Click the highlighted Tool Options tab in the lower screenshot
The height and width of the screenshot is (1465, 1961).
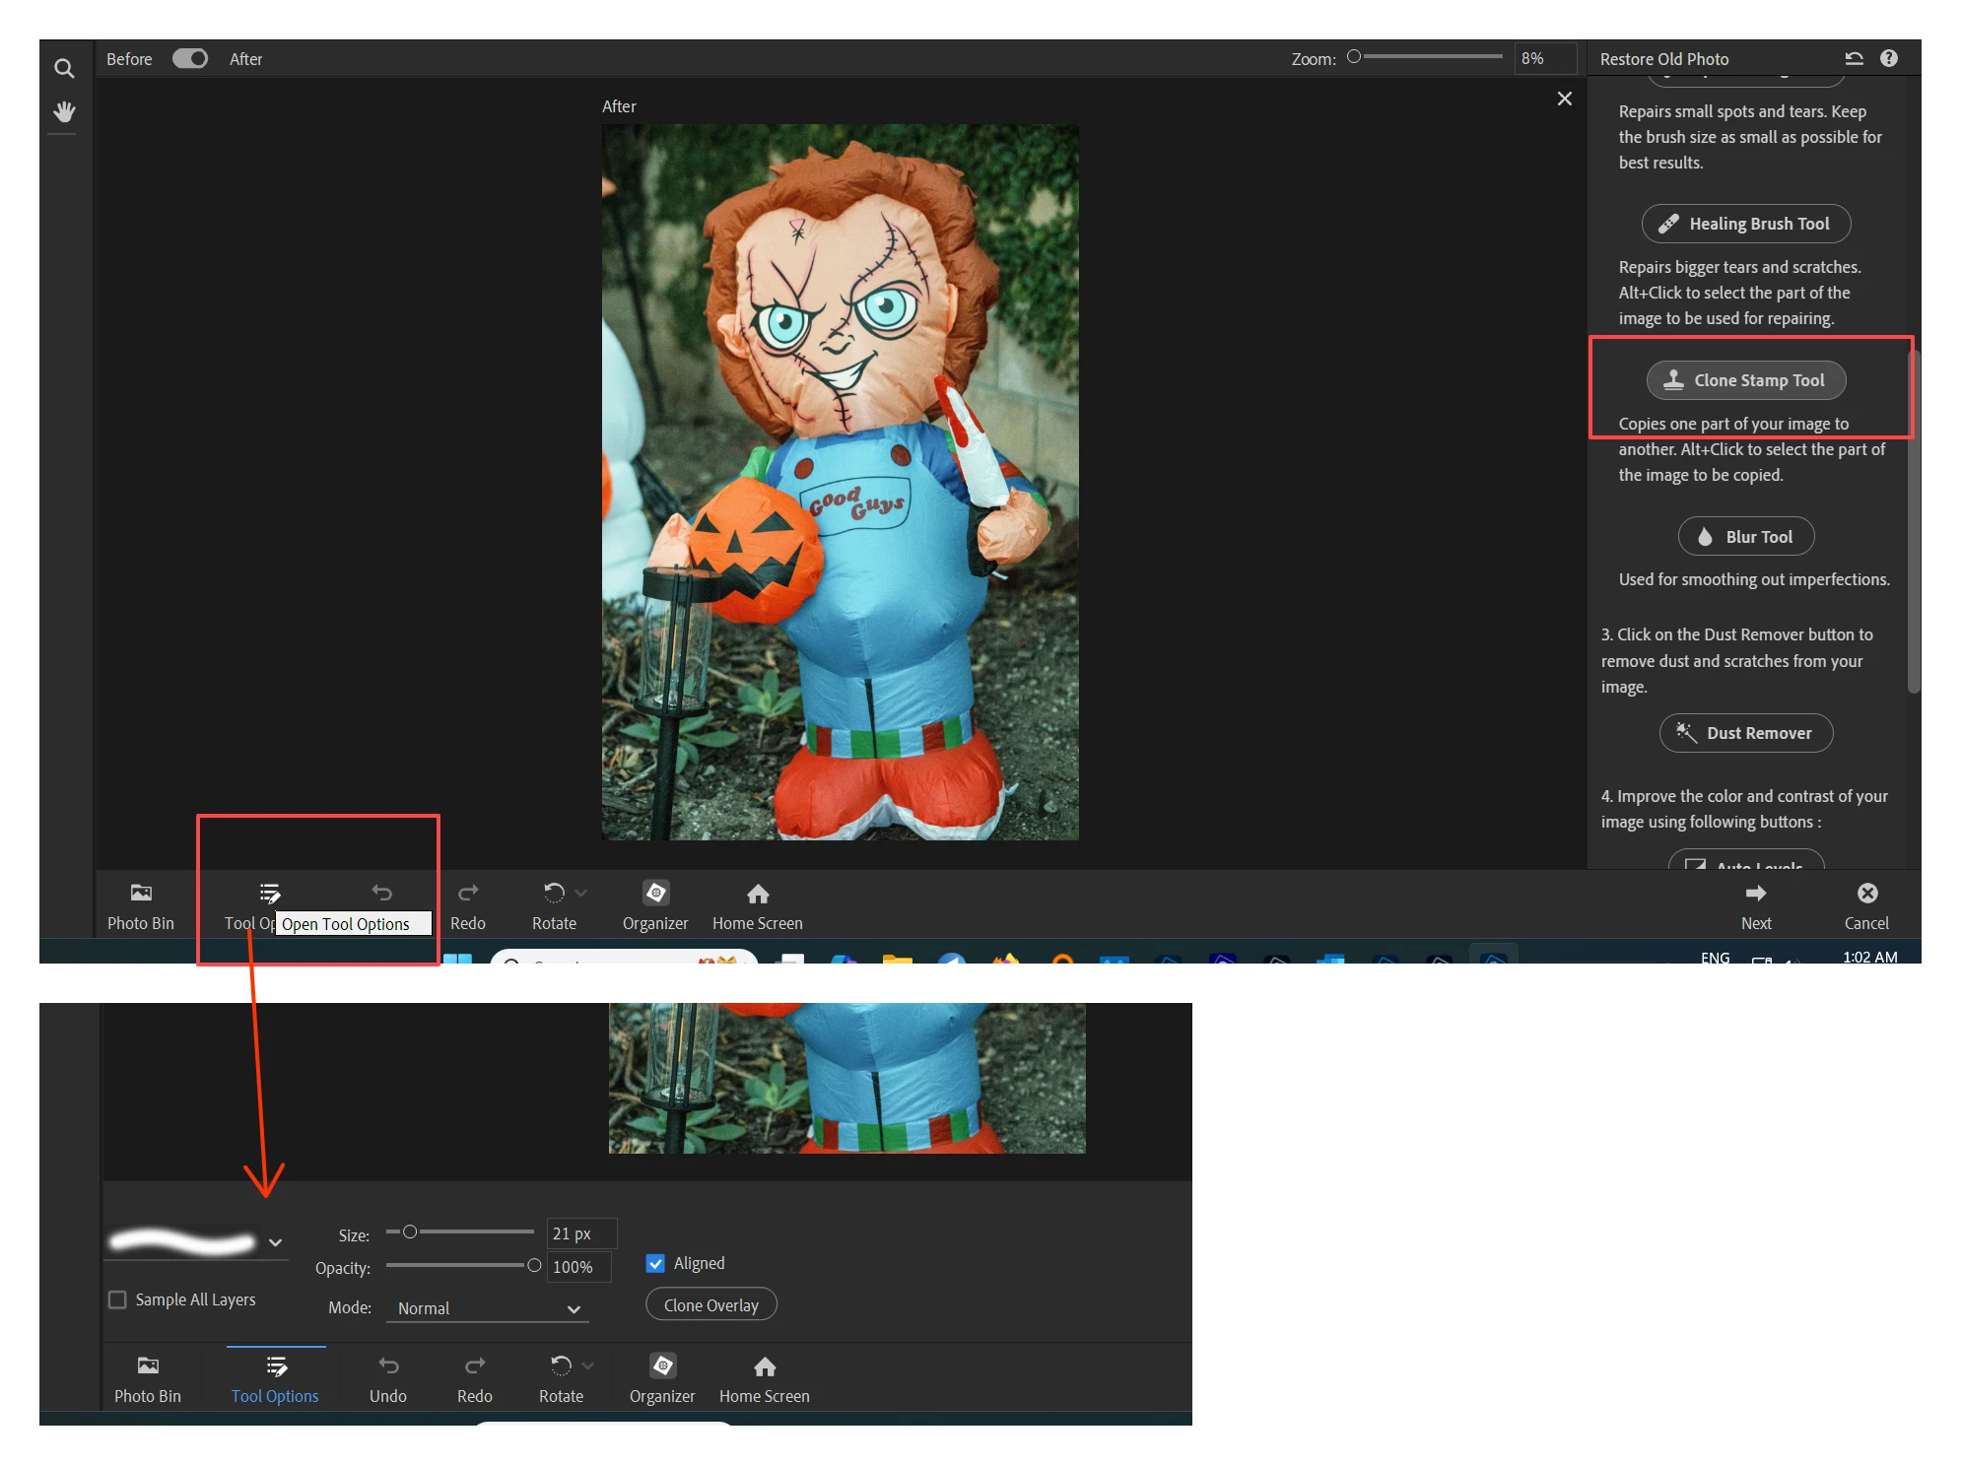[x=275, y=1378]
